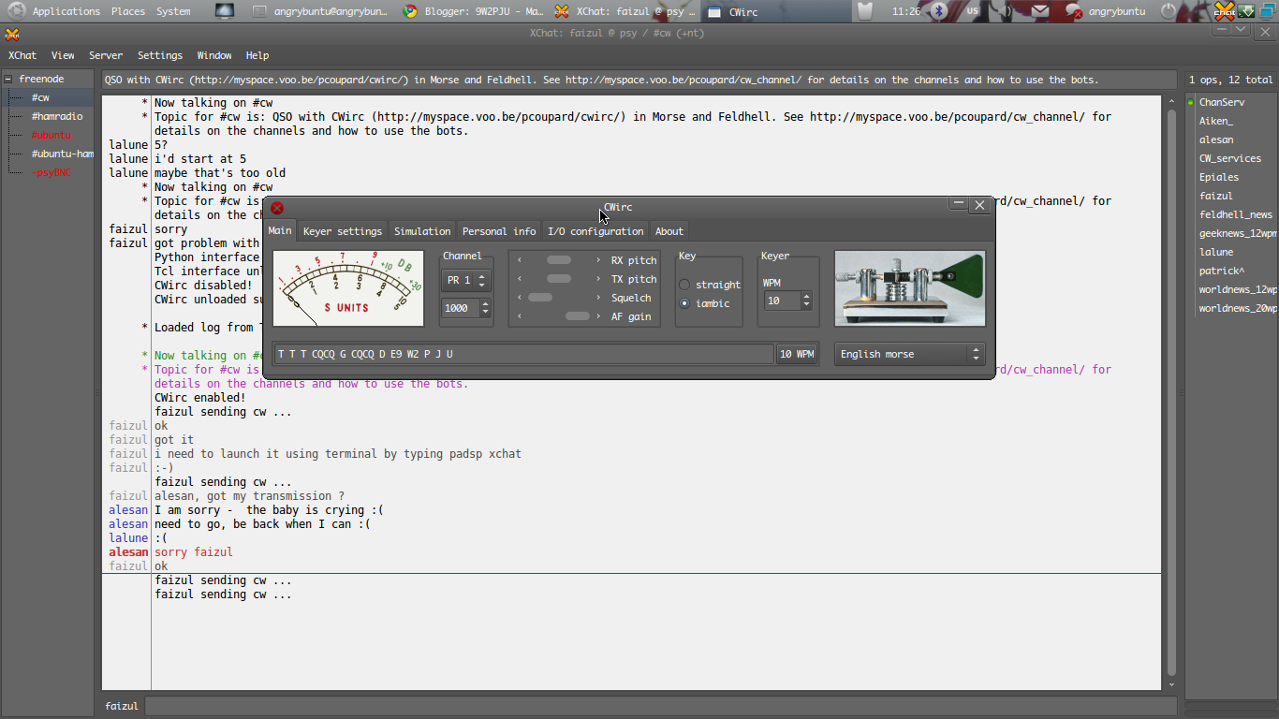Click the CWirc window icon in the taskbar
1279x719 pixels.
(x=714, y=12)
